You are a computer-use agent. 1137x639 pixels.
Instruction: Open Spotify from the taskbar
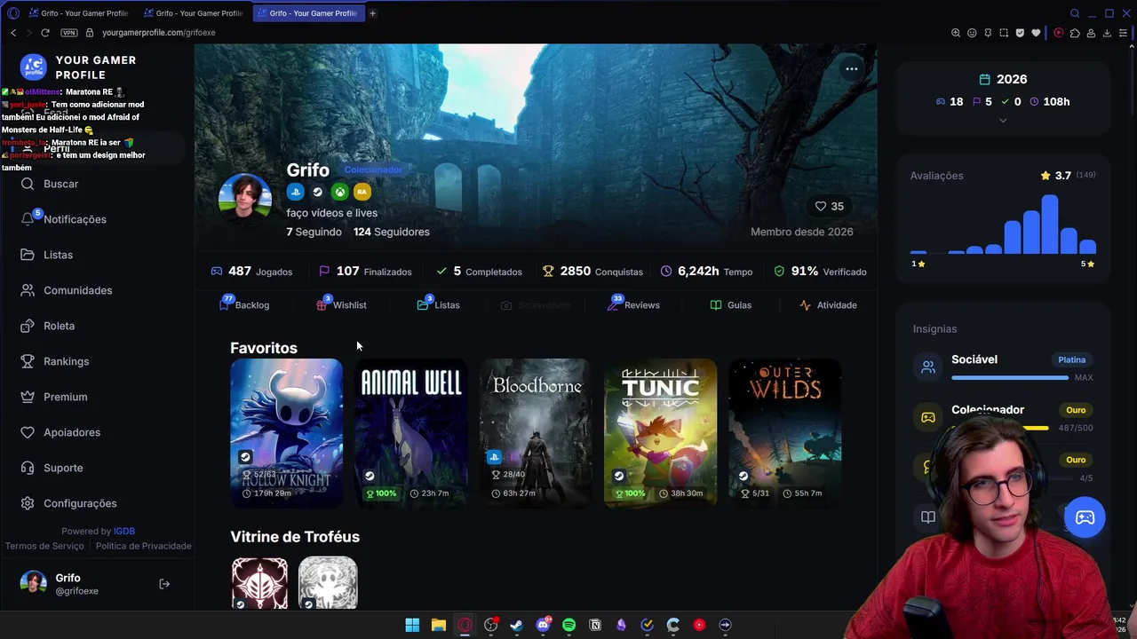(569, 625)
